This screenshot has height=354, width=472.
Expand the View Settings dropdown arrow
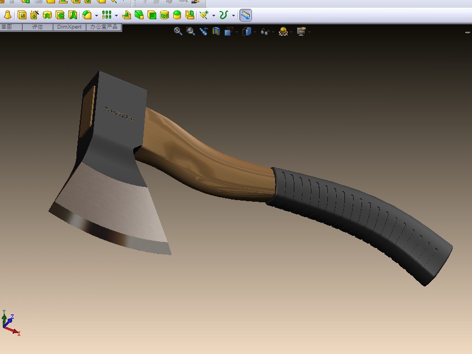[309, 32]
